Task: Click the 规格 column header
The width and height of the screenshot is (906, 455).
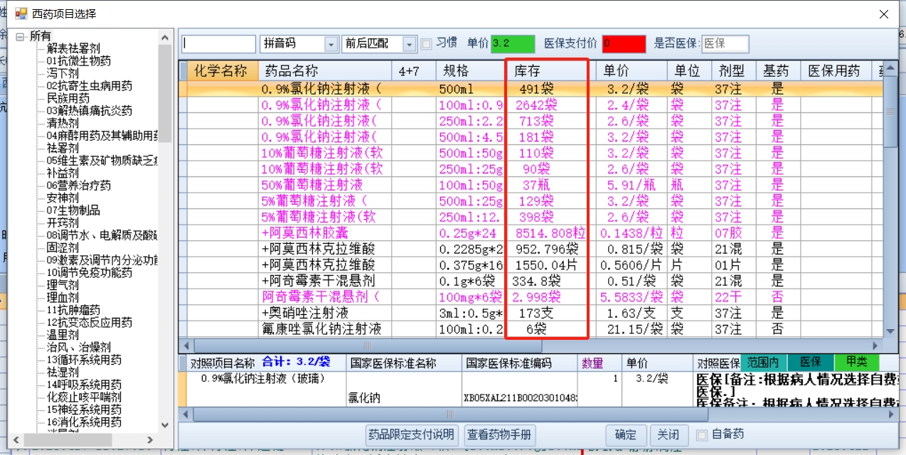Action: click(x=471, y=71)
